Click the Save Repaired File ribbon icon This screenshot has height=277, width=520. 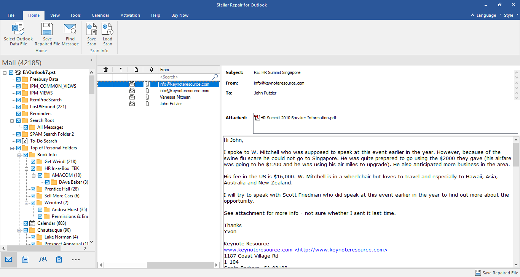47,34
